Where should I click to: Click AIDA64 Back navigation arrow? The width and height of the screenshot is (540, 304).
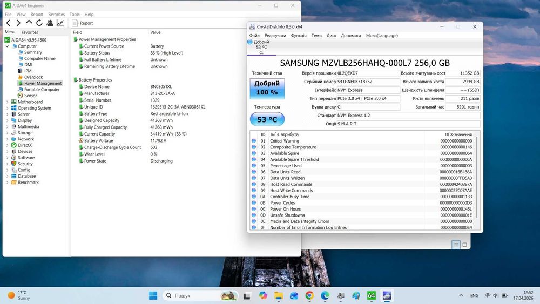tap(9, 23)
